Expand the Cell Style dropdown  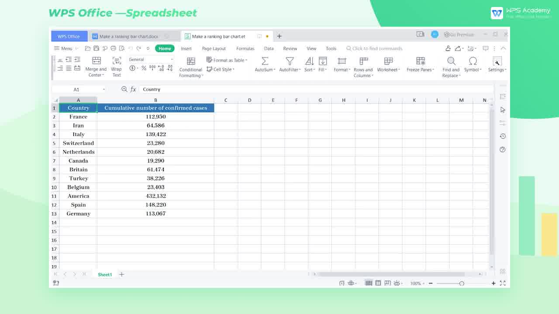point(233,69)
